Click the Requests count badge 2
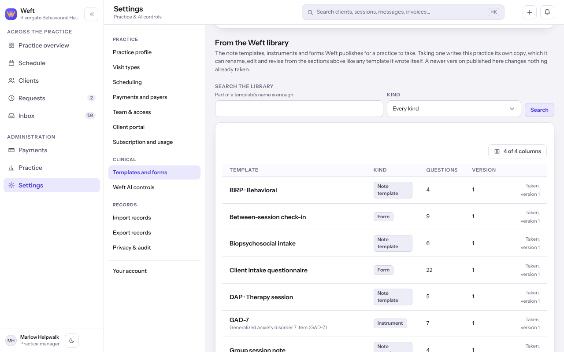 (91, 98)
